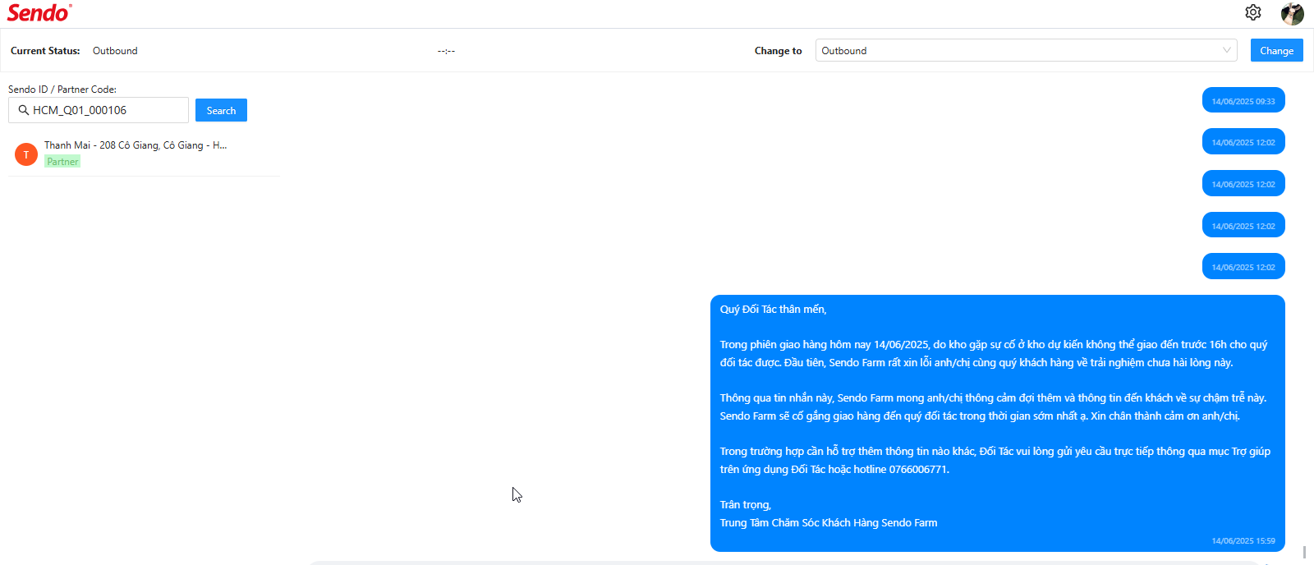Click the line containing hotline 0766006771
The height and width of the screenshot is (565, 1314).
(x=834, y=470)
